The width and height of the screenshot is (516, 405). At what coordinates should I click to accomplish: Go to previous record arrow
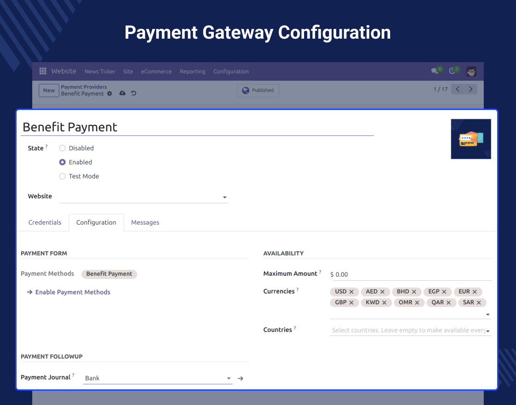pos(458,89)
